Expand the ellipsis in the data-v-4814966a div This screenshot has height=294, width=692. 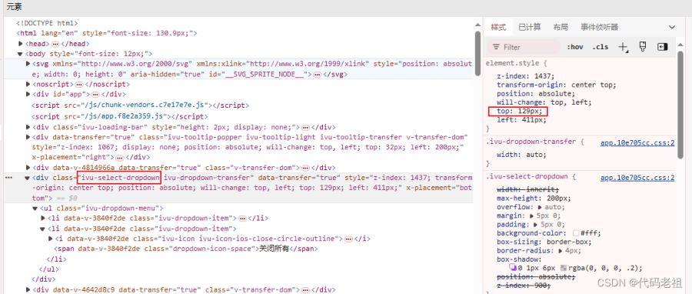[305, 168]
